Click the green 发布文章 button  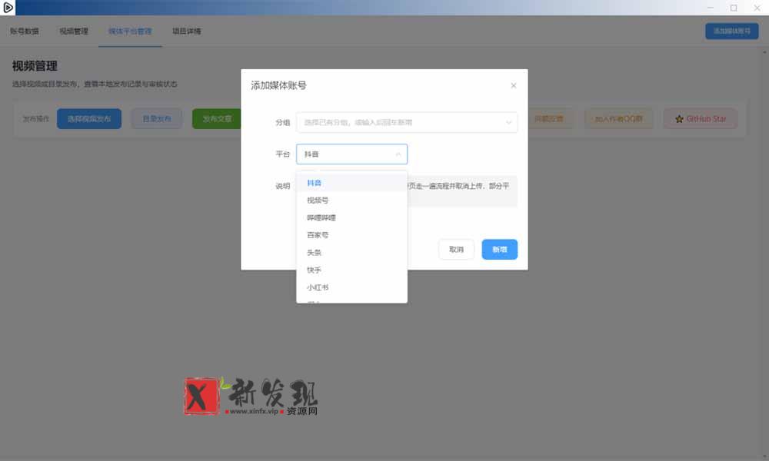coord(217,119)
